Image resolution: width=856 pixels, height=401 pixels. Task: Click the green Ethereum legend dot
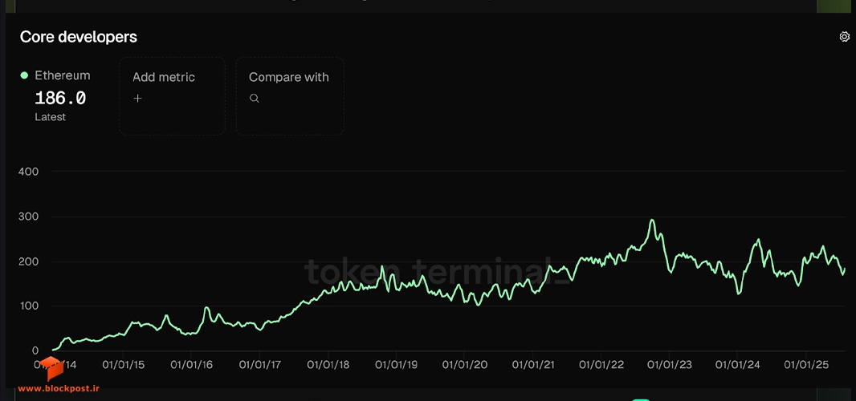[24, 76]
